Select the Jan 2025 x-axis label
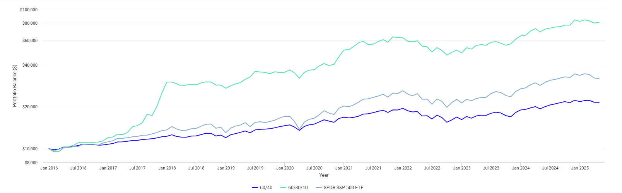This screenshot has width=622, height=193. pos(580,168)
